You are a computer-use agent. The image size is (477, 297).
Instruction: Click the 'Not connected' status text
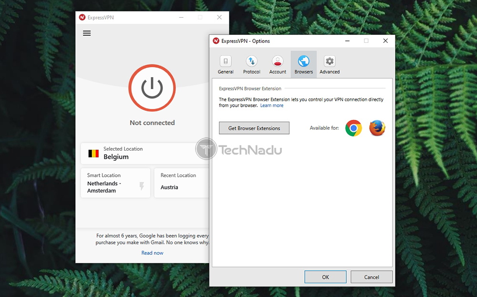point(152,123)
